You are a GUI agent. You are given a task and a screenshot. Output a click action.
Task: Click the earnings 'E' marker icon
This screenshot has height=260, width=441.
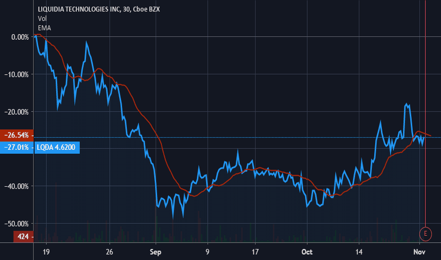(425, 234)
